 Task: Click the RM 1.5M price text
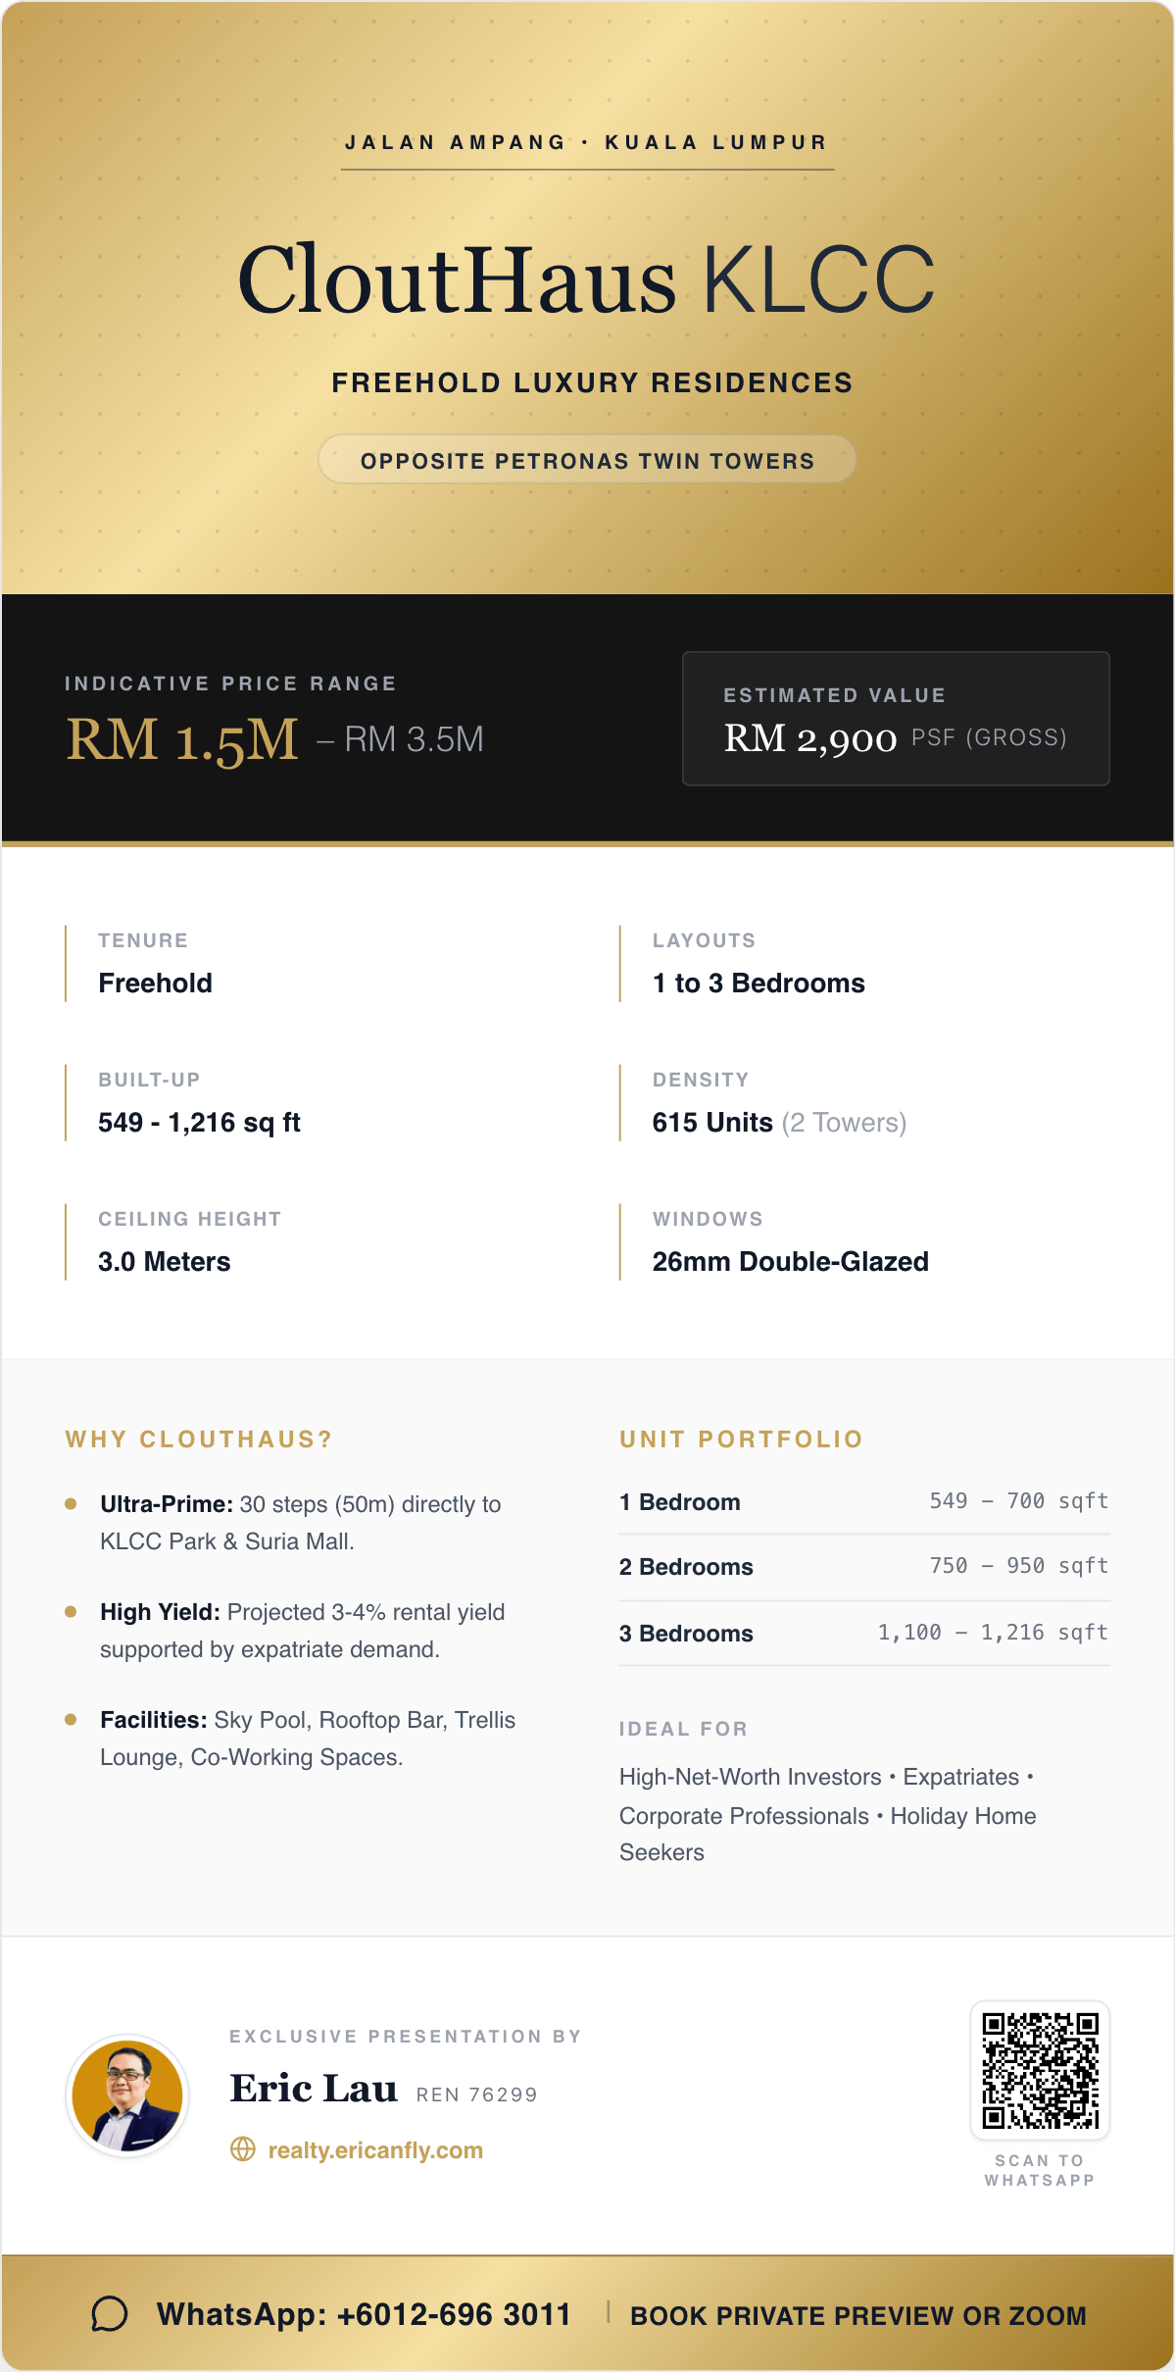pyautogui.click(x=182, y=739)
